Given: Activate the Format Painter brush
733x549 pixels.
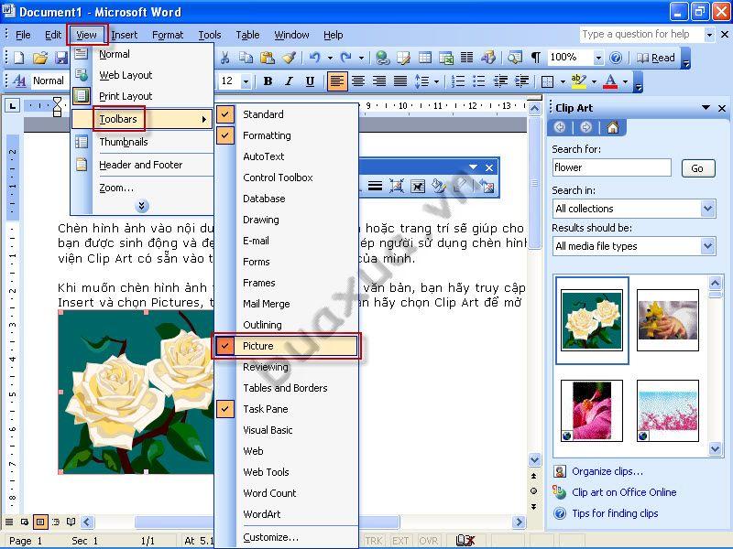Looking at the screenshot, I should (289, 58).
